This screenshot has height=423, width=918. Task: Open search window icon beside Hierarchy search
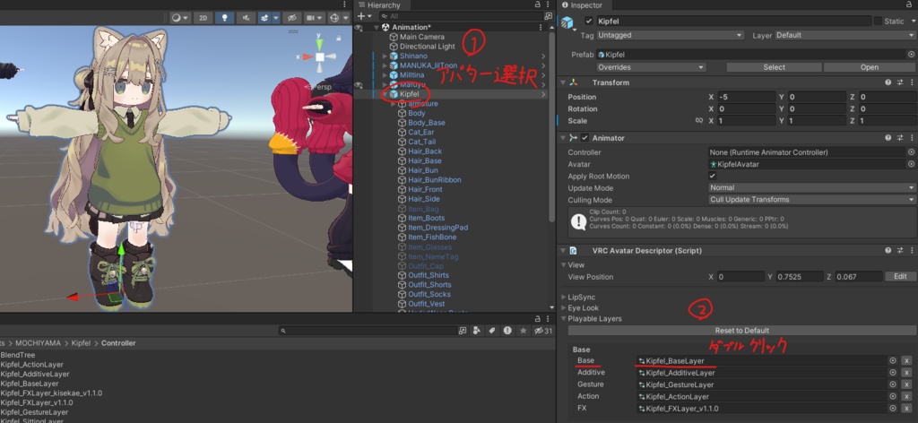[549, 16]
